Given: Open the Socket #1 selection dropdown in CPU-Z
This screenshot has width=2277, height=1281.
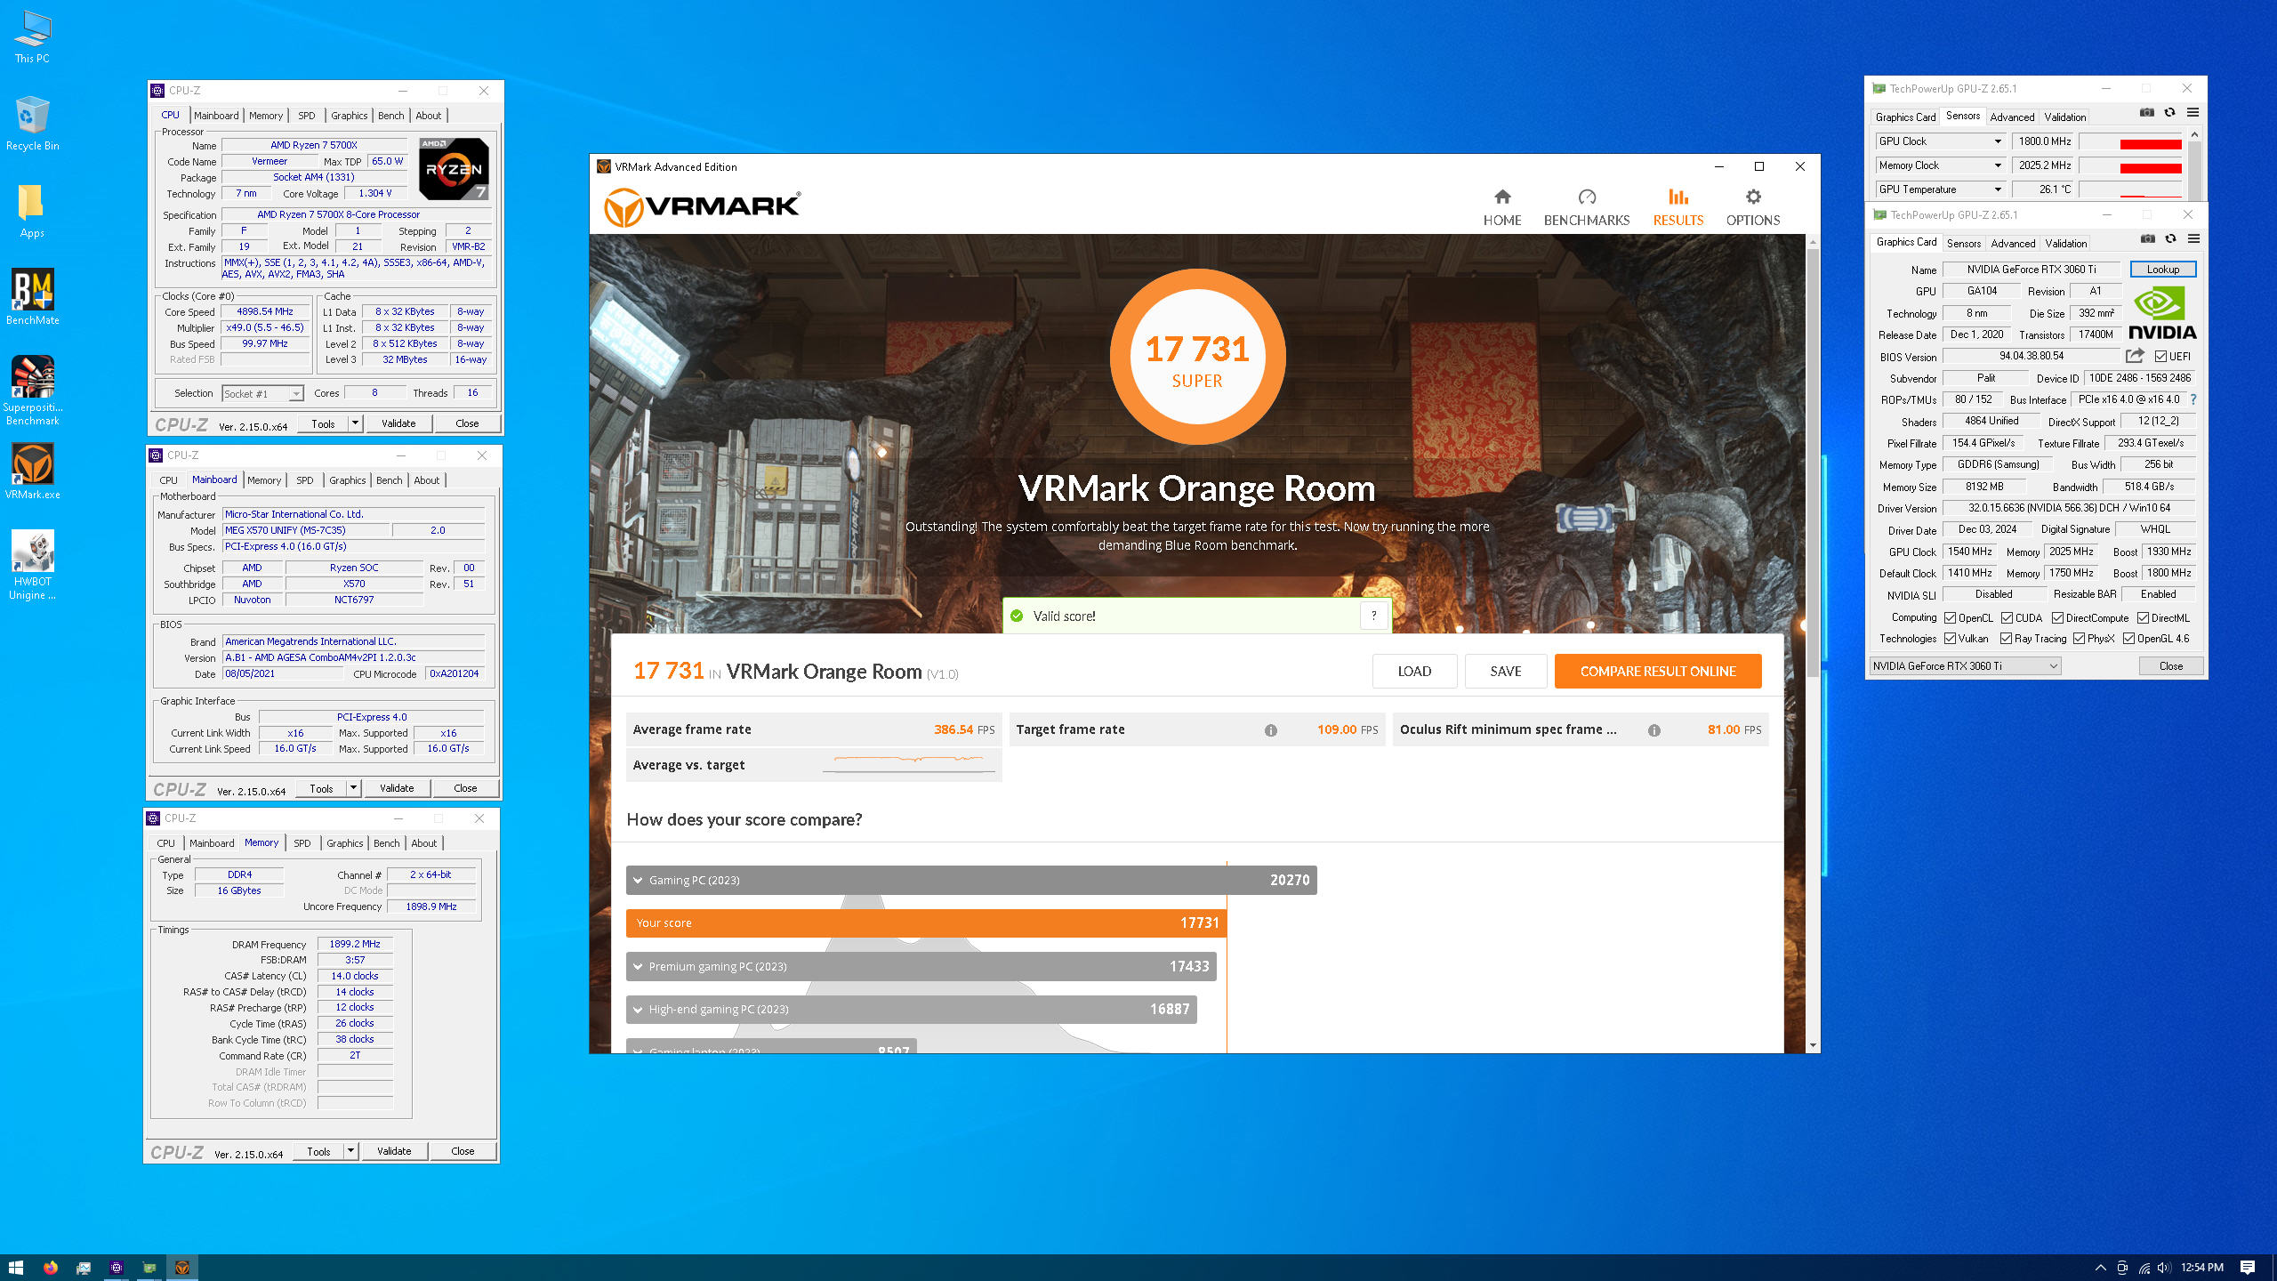Looking at the screenshot, I should click(x=263, y=393).
